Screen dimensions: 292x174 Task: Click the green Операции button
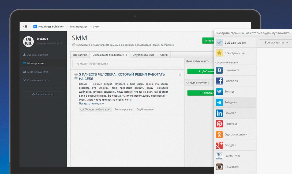click(208, 41)
